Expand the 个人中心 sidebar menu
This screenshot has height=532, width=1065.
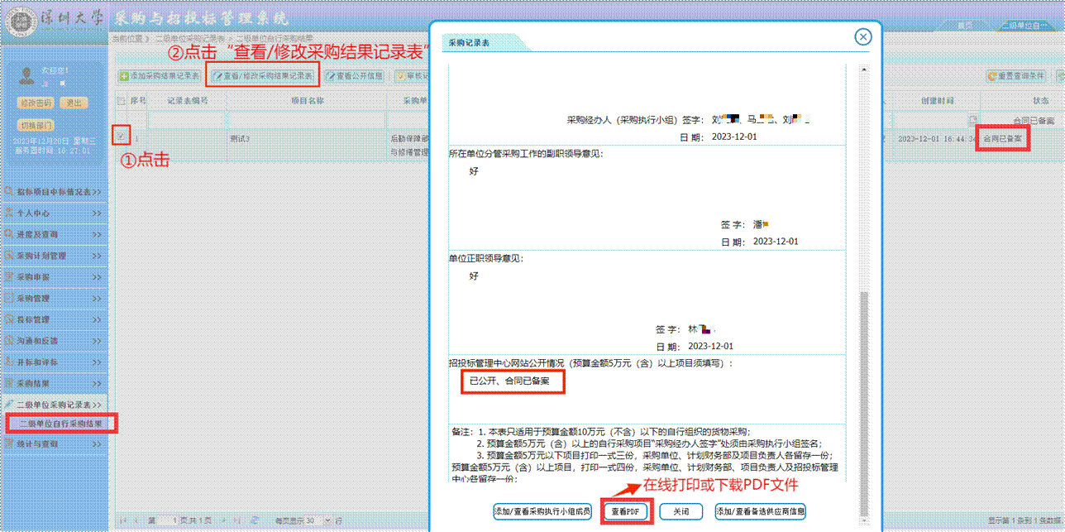click(54, 213)
